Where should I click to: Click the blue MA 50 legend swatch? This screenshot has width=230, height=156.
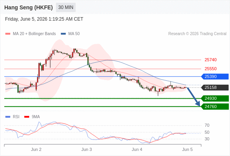63,34
